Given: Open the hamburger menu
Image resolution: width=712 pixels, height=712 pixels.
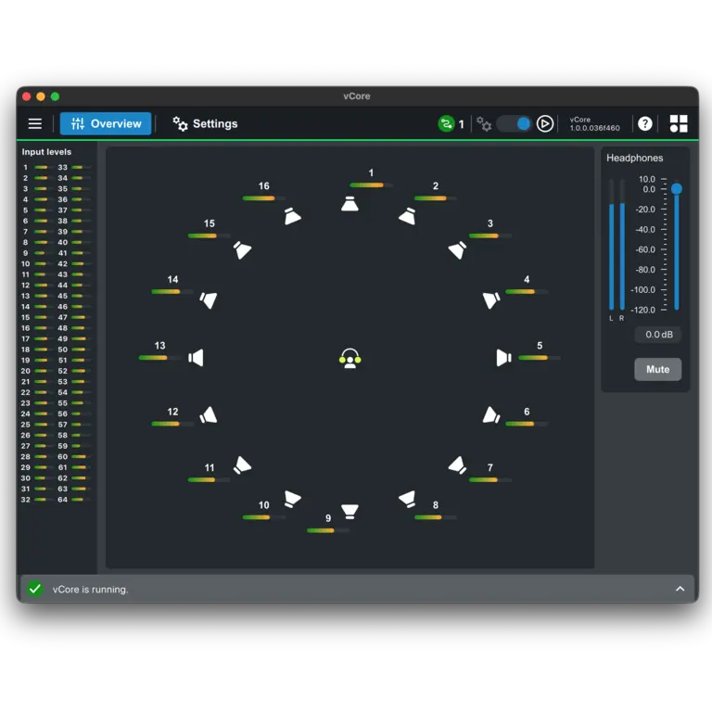Looking at the screenshot, I should (35, 123).
